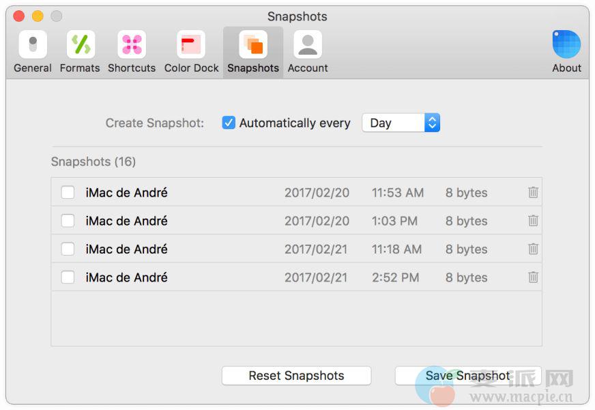The height and width of the screenshot is (410, 595).
Task: Open the Account preferences pane
Action: (308, 52)
